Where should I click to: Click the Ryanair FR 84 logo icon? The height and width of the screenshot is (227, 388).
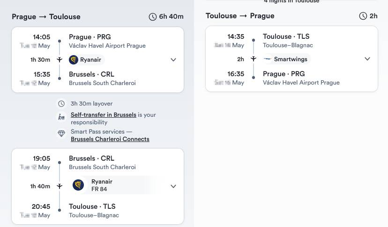[78, 185]
